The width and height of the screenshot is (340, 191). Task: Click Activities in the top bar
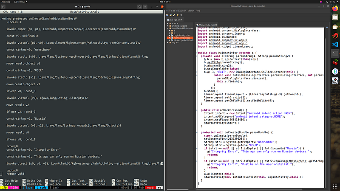6,2
